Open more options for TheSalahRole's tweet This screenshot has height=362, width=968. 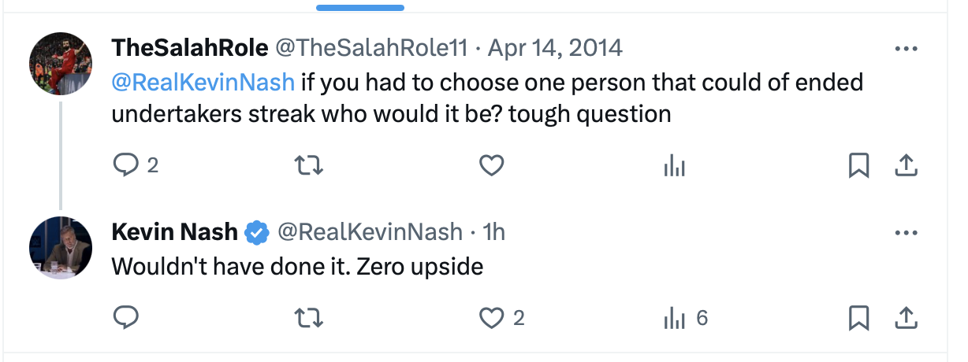click(907, 48)
